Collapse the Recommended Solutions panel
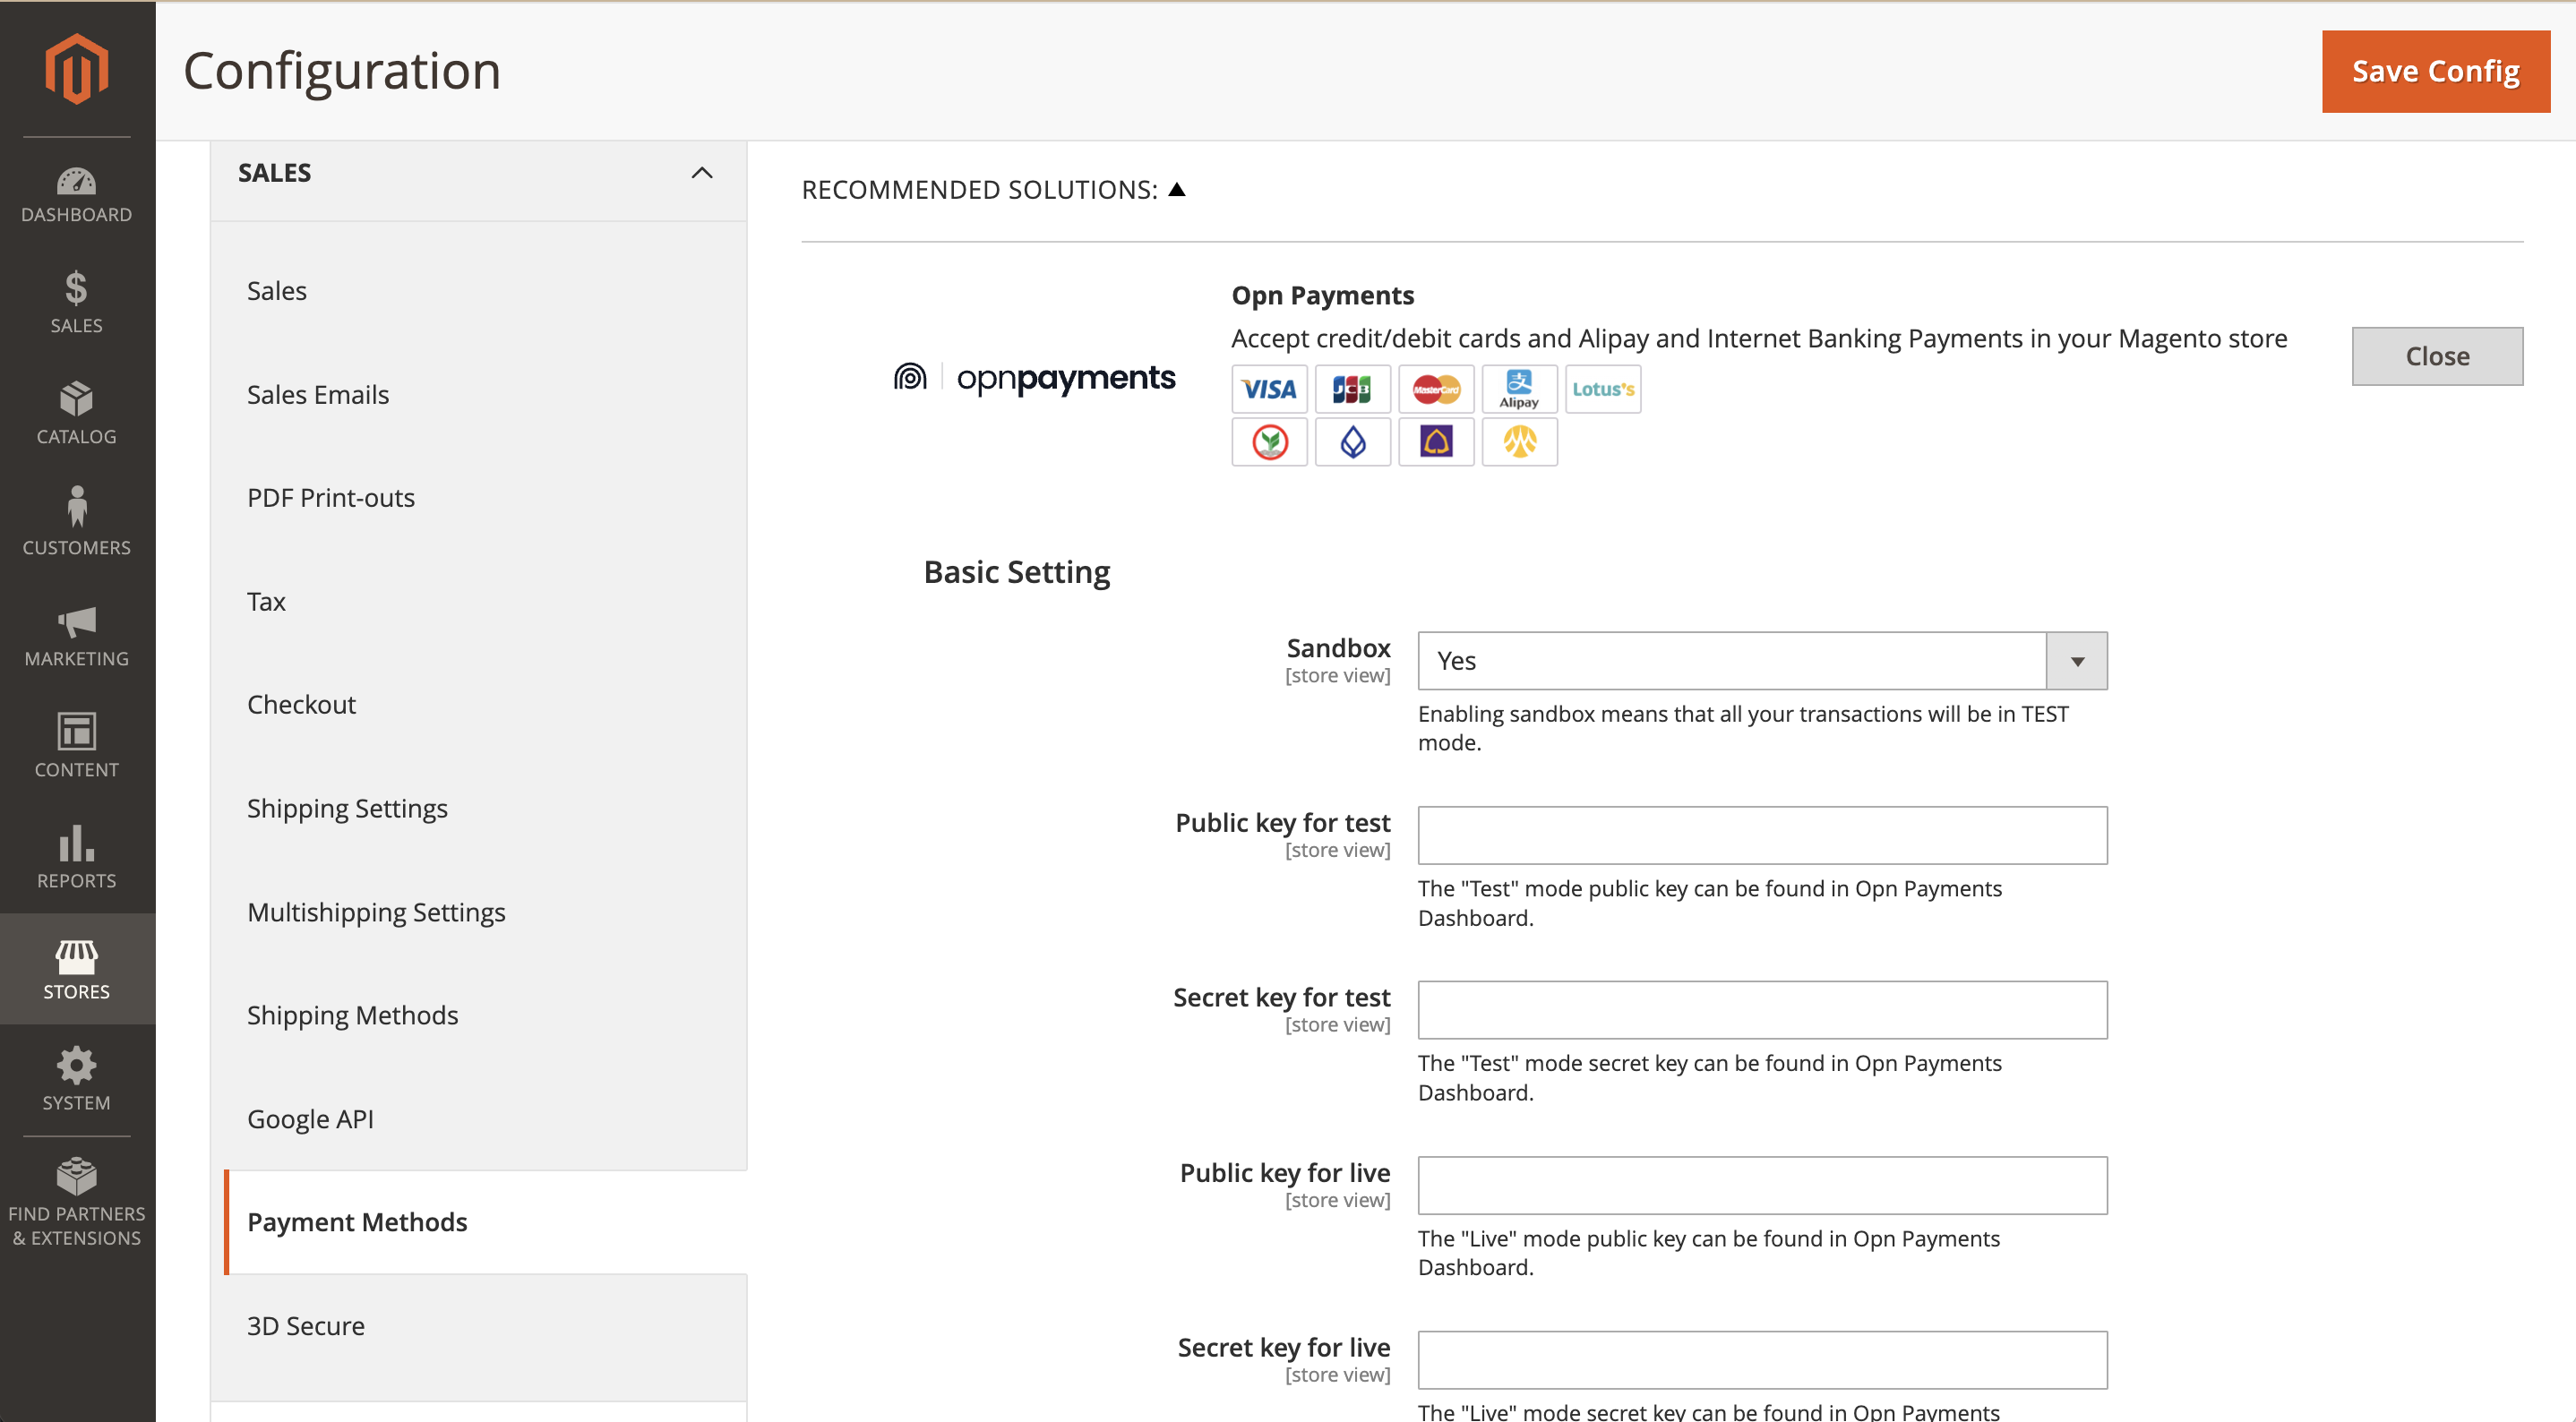 (1178, 188)
